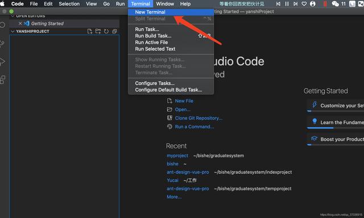Viewport: 364px width, 218px height.
Task: Collapse all folders with the explorer header icon
Action: (x=114, y=31)
